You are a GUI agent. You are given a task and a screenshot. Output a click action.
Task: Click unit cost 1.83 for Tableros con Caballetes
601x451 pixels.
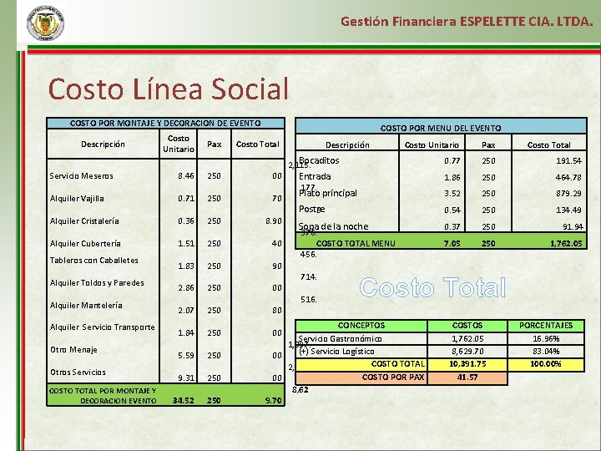[186, 266]
